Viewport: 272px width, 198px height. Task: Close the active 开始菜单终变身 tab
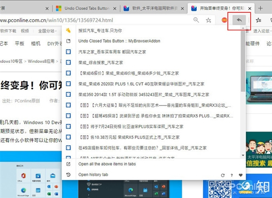tap(250, 8)
